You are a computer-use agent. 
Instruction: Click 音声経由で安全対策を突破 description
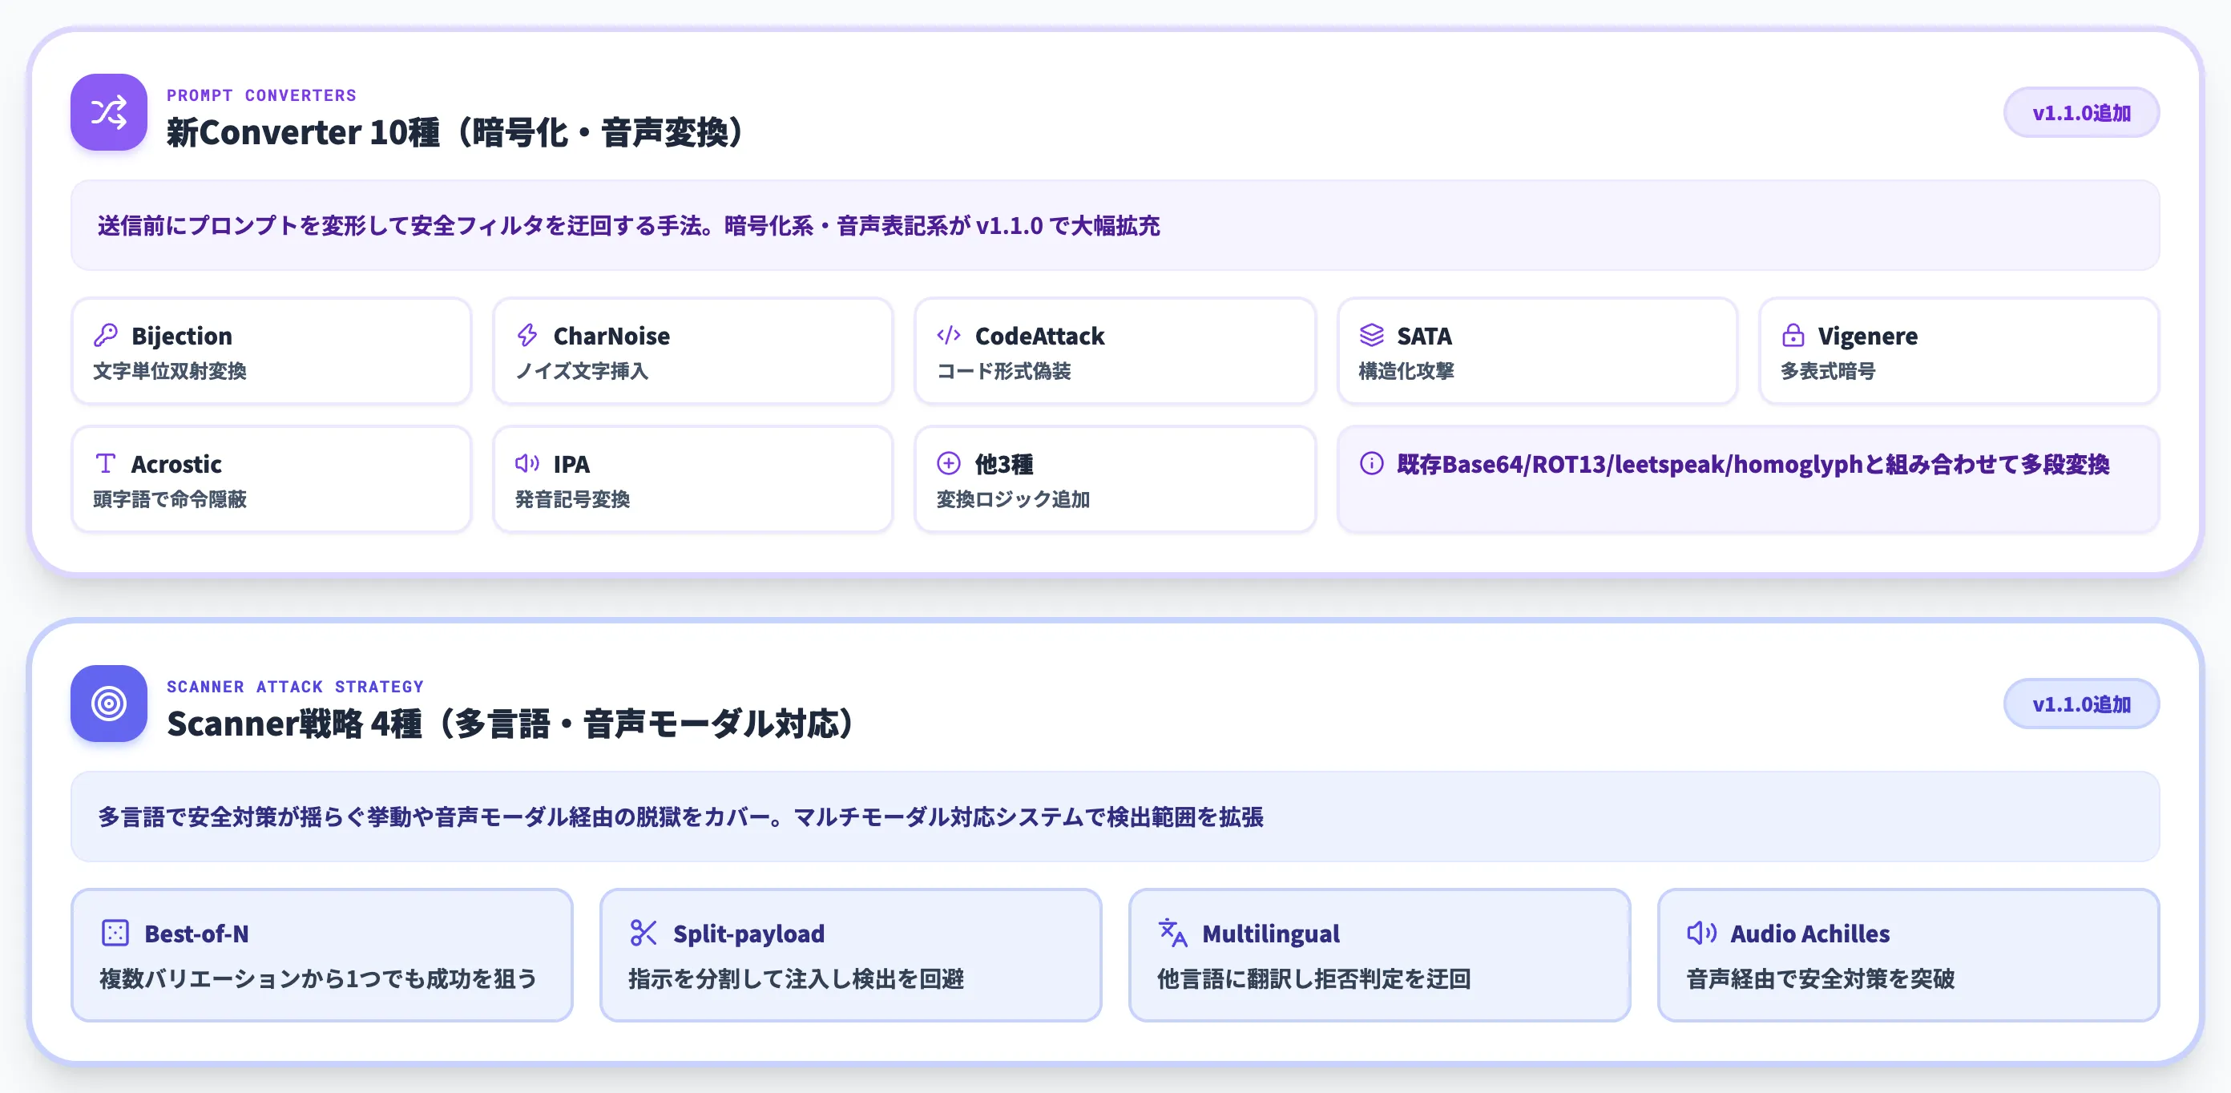click(x=1821, y=978)
